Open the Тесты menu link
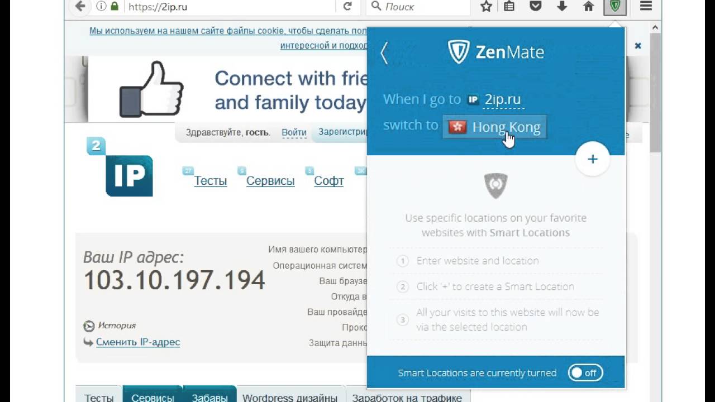This screenshot has width=715, height=402. [x=211, y=181]
